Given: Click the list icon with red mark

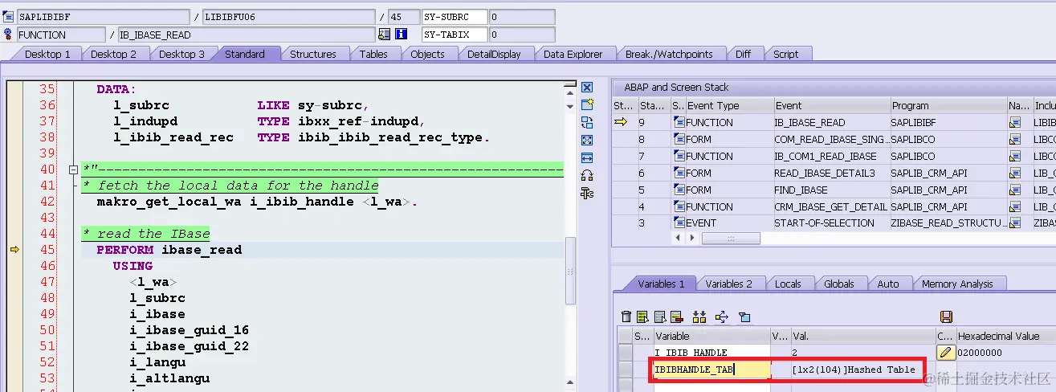Looking at the screenshot, I should pyautogui.click(x=676, y=316).
